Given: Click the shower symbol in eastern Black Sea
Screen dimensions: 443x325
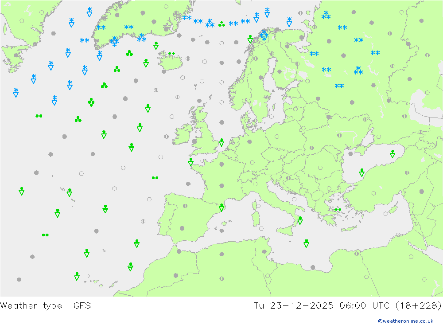Looking at the screenshot, I should (x=392, y=154).
